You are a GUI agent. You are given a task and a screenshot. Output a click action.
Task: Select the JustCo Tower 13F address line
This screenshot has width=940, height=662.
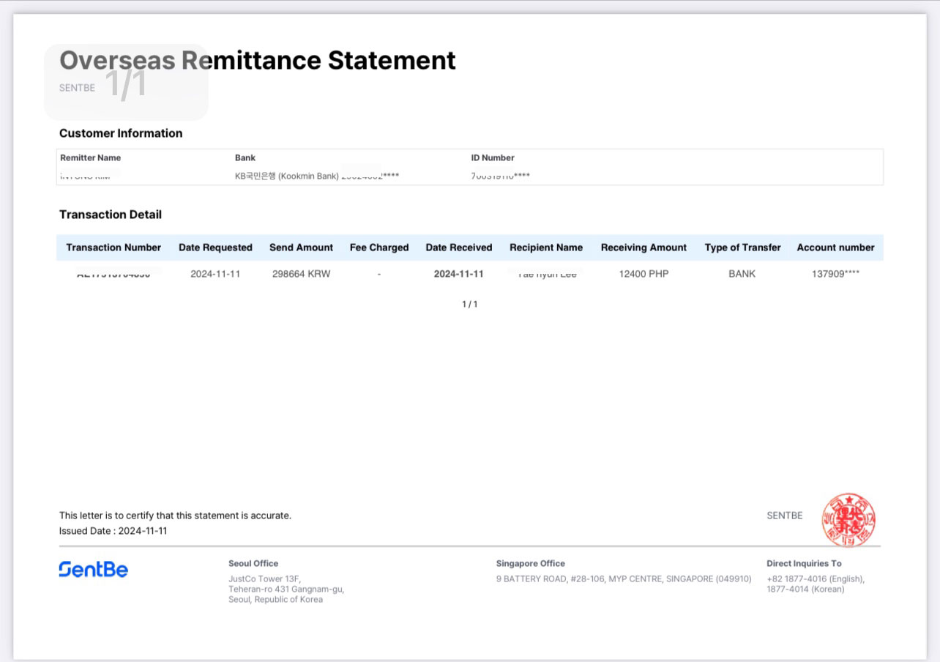(264, 579)
